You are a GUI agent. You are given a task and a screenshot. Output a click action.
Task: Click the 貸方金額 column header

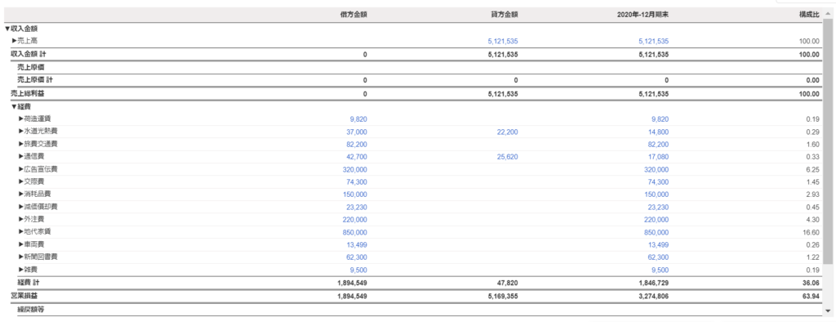click(504, 15)
